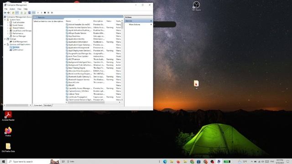
Task: Click the Pause Service toolbar icon
Action: [x=48, y=13]
